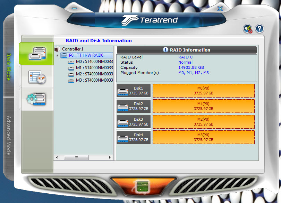Select M2 : ST4000NM0033 member
The height and width of the screenshot is (203, 281).
point(94,74)
